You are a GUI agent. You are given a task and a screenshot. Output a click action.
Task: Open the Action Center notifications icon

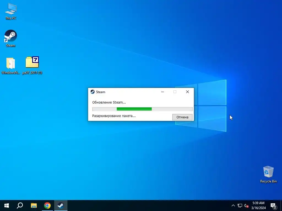tap(273, 206)
